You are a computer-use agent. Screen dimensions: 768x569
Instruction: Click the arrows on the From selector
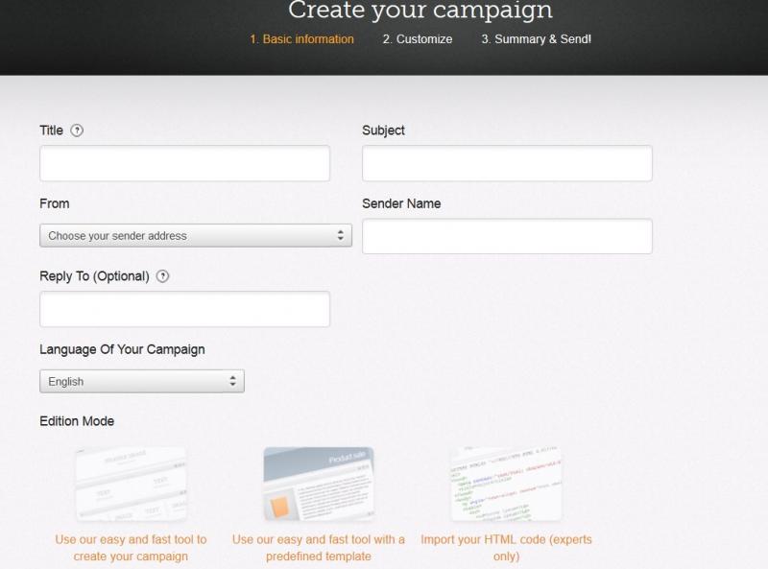click(341, 235)
